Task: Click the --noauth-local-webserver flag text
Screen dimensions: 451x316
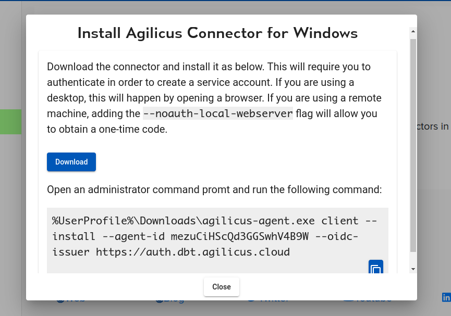Action: (x=218, y=113)
